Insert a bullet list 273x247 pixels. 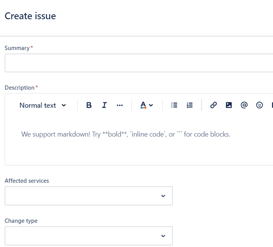click(x=174, y=105)
